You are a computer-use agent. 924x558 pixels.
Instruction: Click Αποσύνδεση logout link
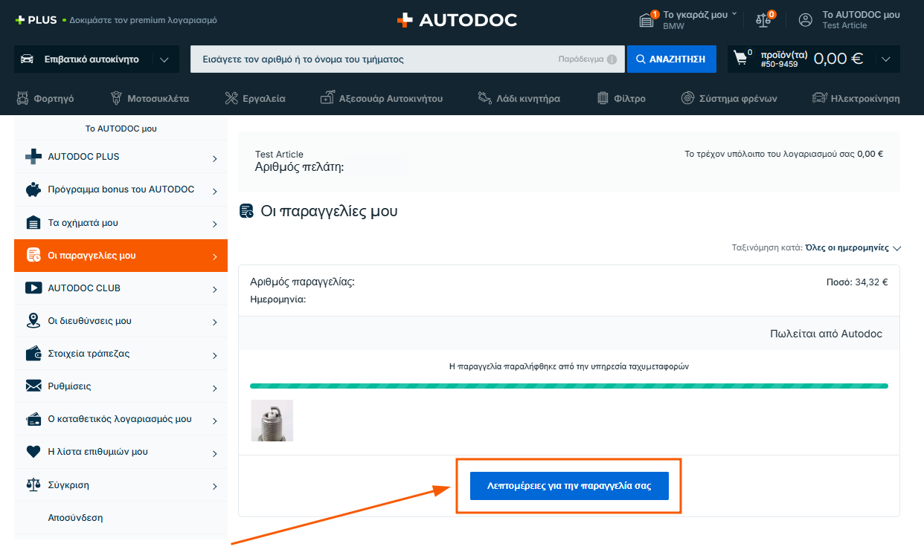[x=75, y=518]
